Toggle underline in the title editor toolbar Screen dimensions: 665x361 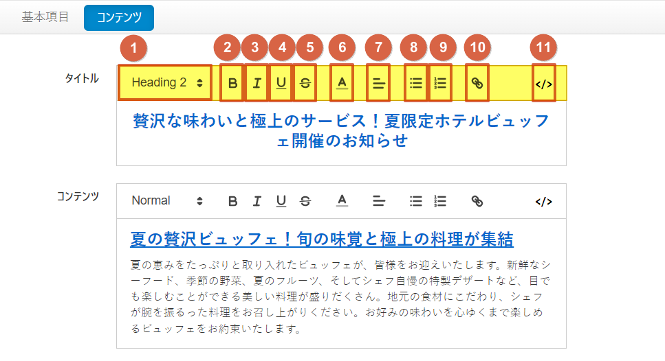coord(281,83)
